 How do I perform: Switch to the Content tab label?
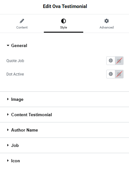click(22, 28)
